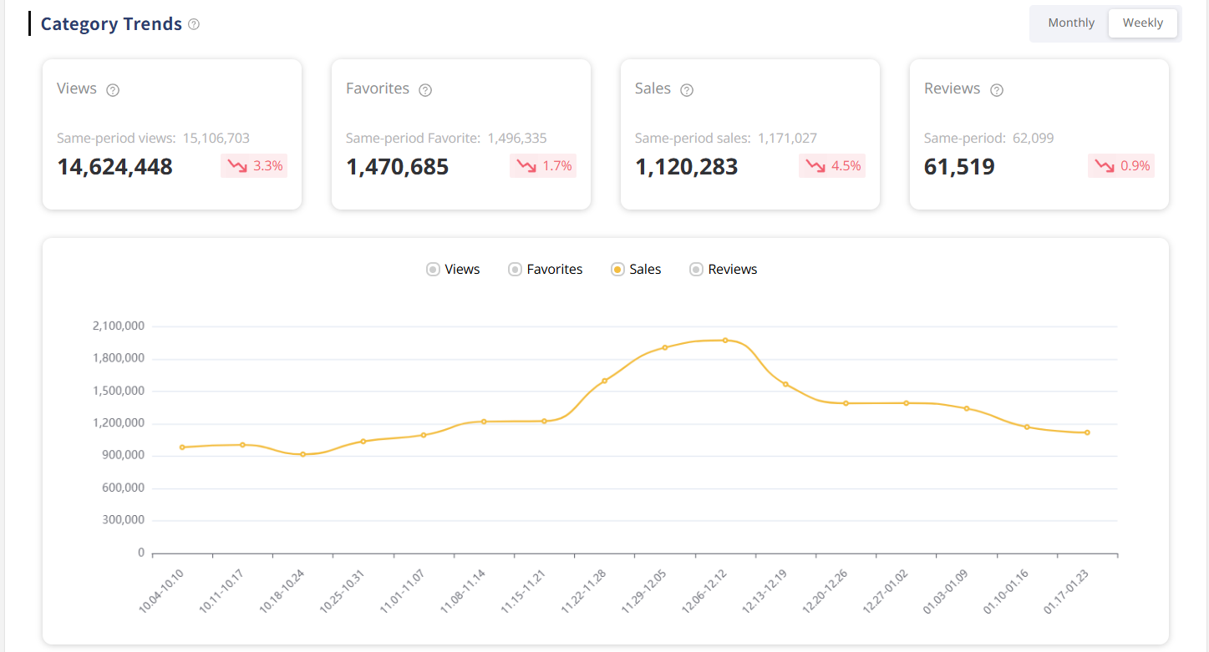This screenshot has height=652, width=1209.
Task: Select the Sales series in chart legend
Action: tap(636, 270)
